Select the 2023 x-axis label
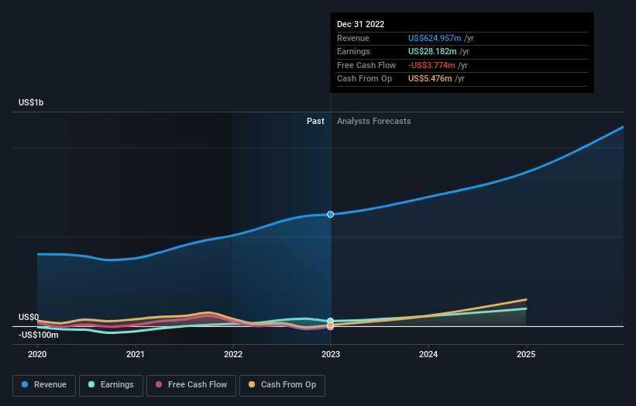The height and width of the screenshot is (406, 636). pyautogui.click(x=331, y=355)
